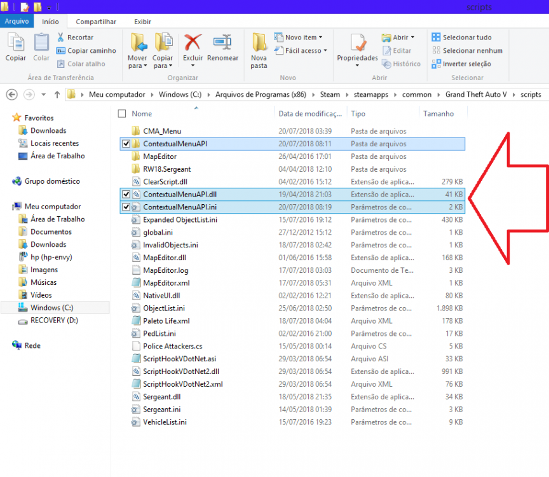Click Selecionar nenhum

(468, 50)
